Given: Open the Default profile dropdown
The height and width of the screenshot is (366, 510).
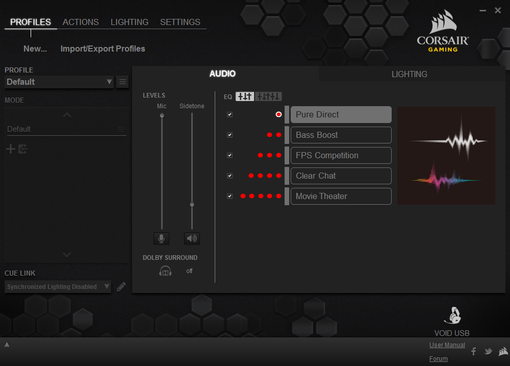Looking at the screenshot, I should 59,82.
